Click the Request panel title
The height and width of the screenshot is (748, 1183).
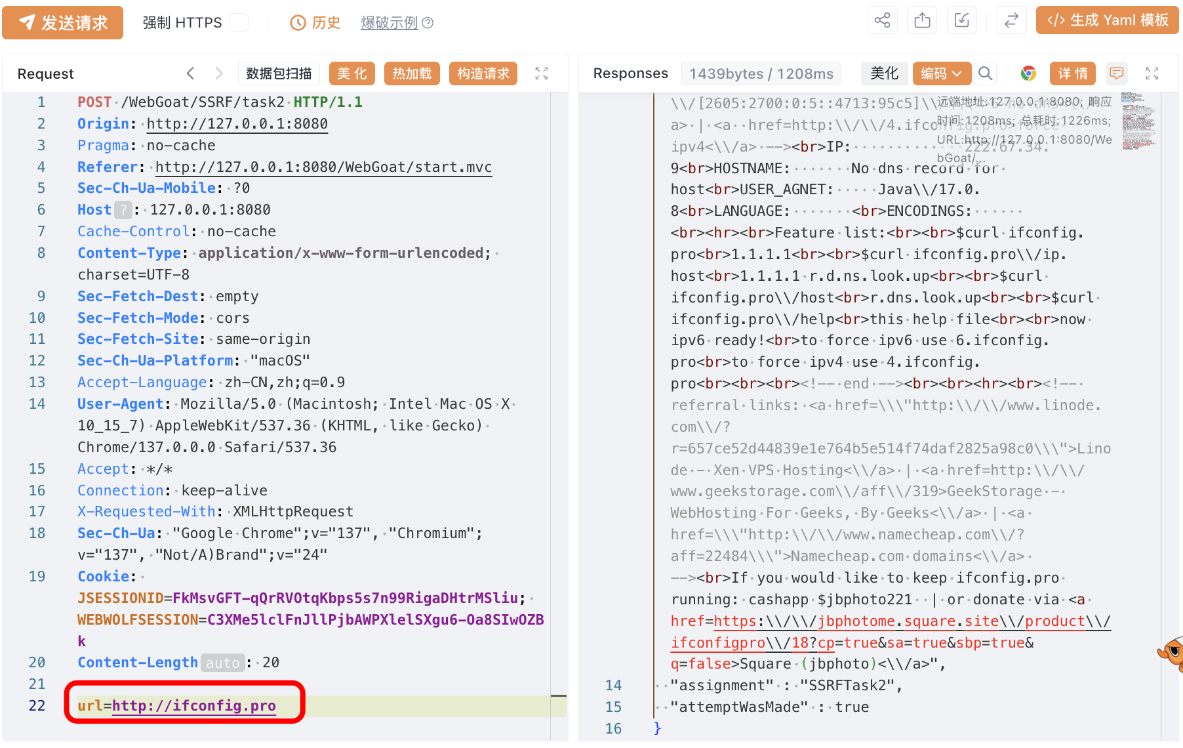tap(46, 73)
